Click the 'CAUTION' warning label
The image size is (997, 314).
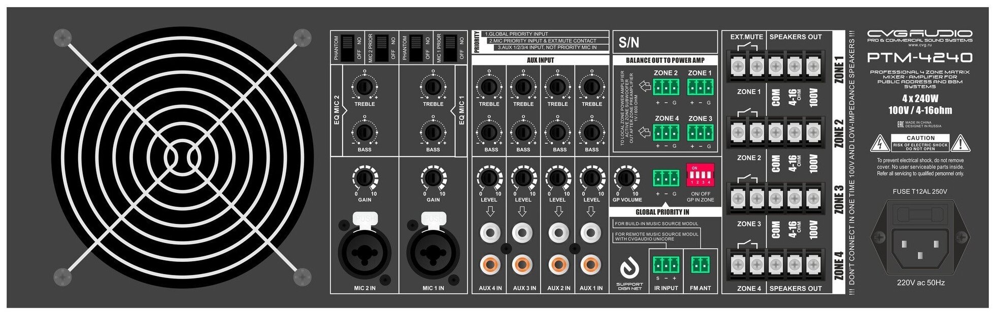920,138
